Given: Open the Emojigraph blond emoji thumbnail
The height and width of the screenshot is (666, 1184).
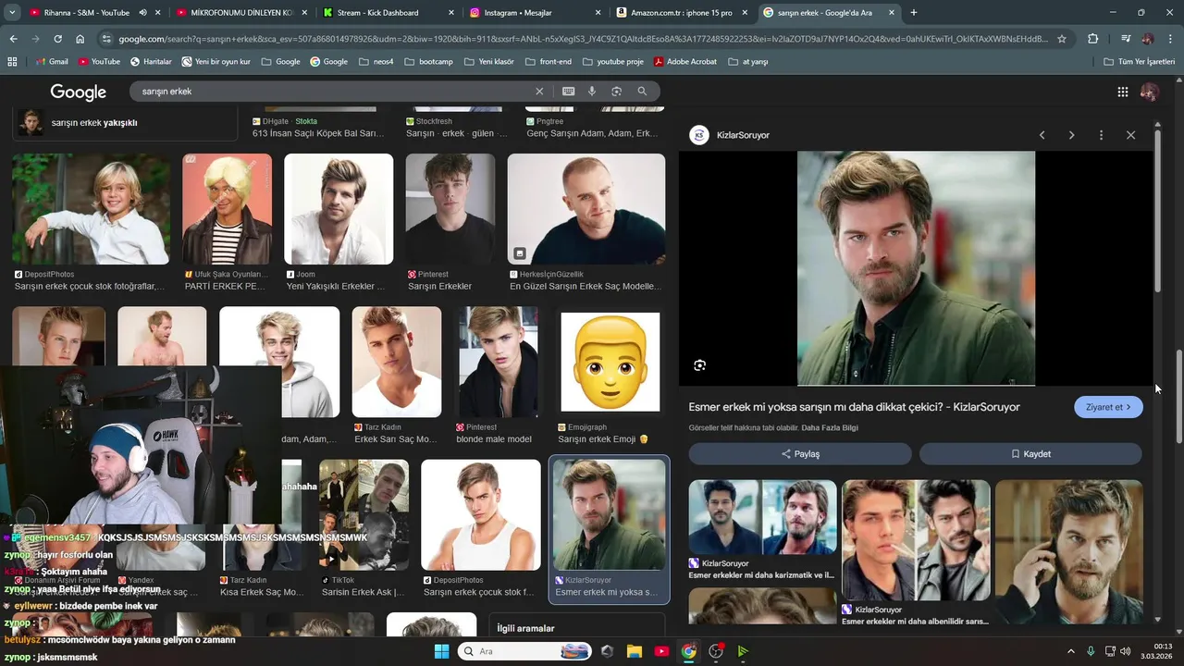Looking at the screenshot, I should [610, 363].
